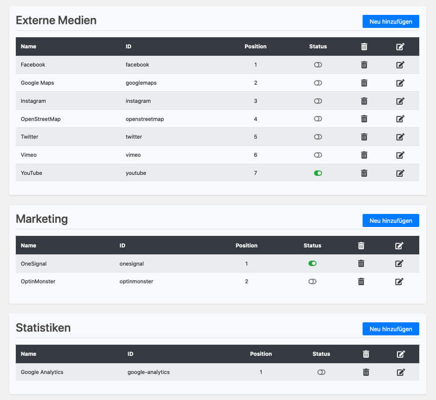
Task: Enable the Google Maps status toggle
Action: click(318, 83)
